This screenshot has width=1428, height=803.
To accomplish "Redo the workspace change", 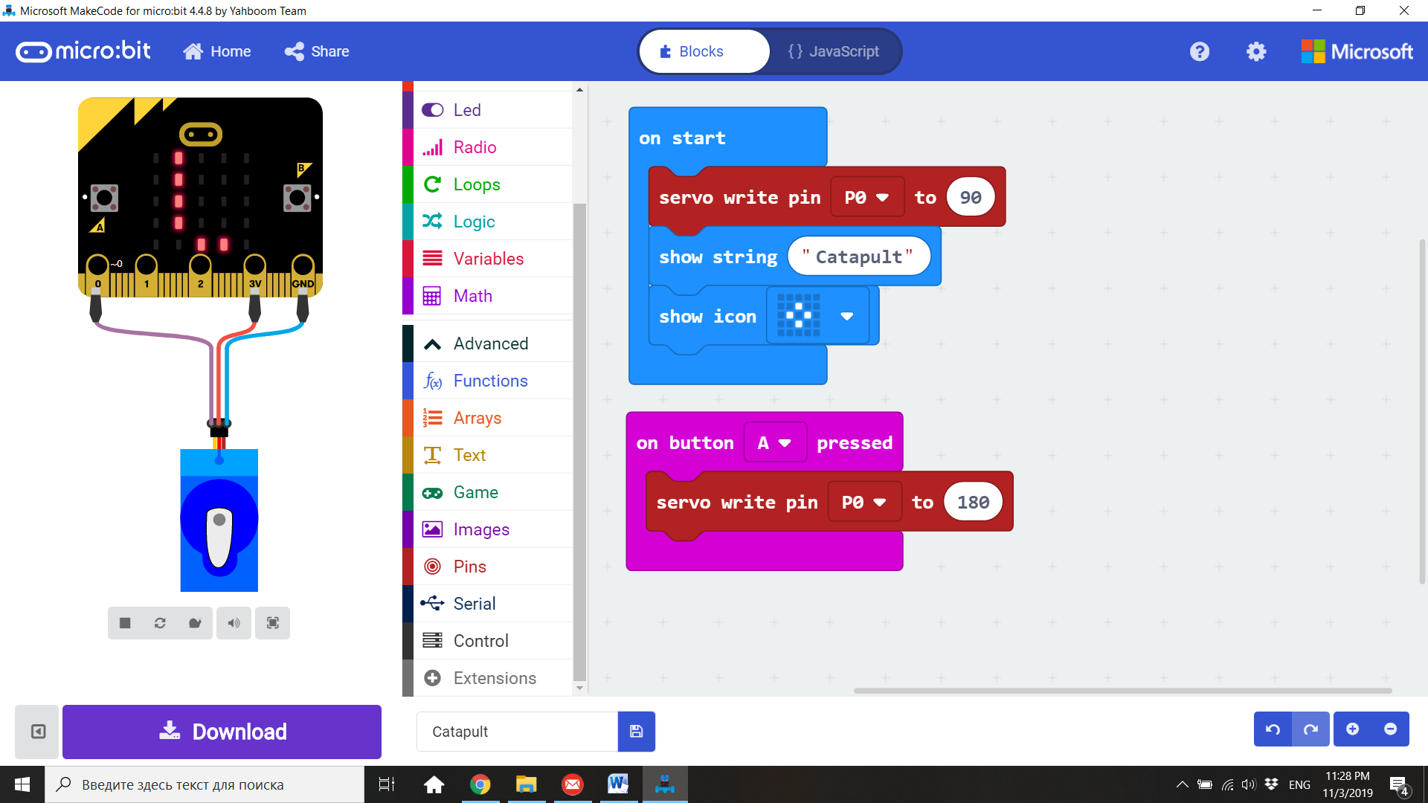I will pos(1310,729).
